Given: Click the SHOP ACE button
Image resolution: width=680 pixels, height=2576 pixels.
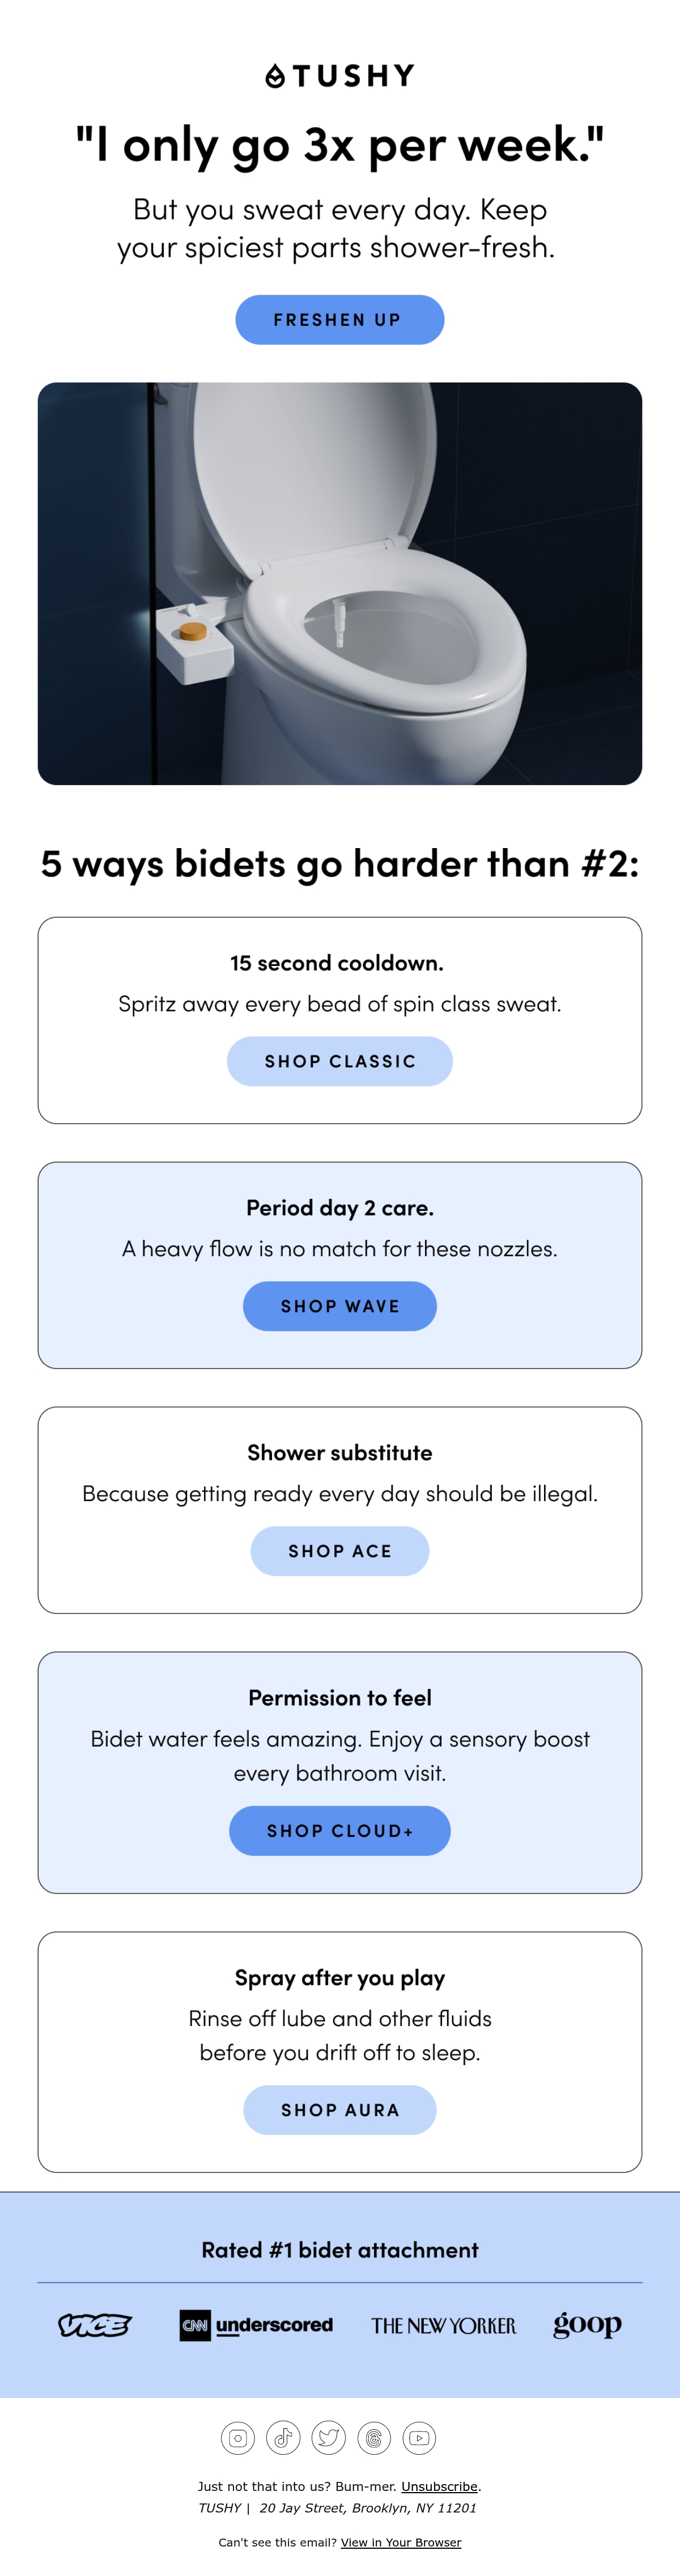Looking at the screenshot, I should pyautogui.click(x=340, y=1551).
